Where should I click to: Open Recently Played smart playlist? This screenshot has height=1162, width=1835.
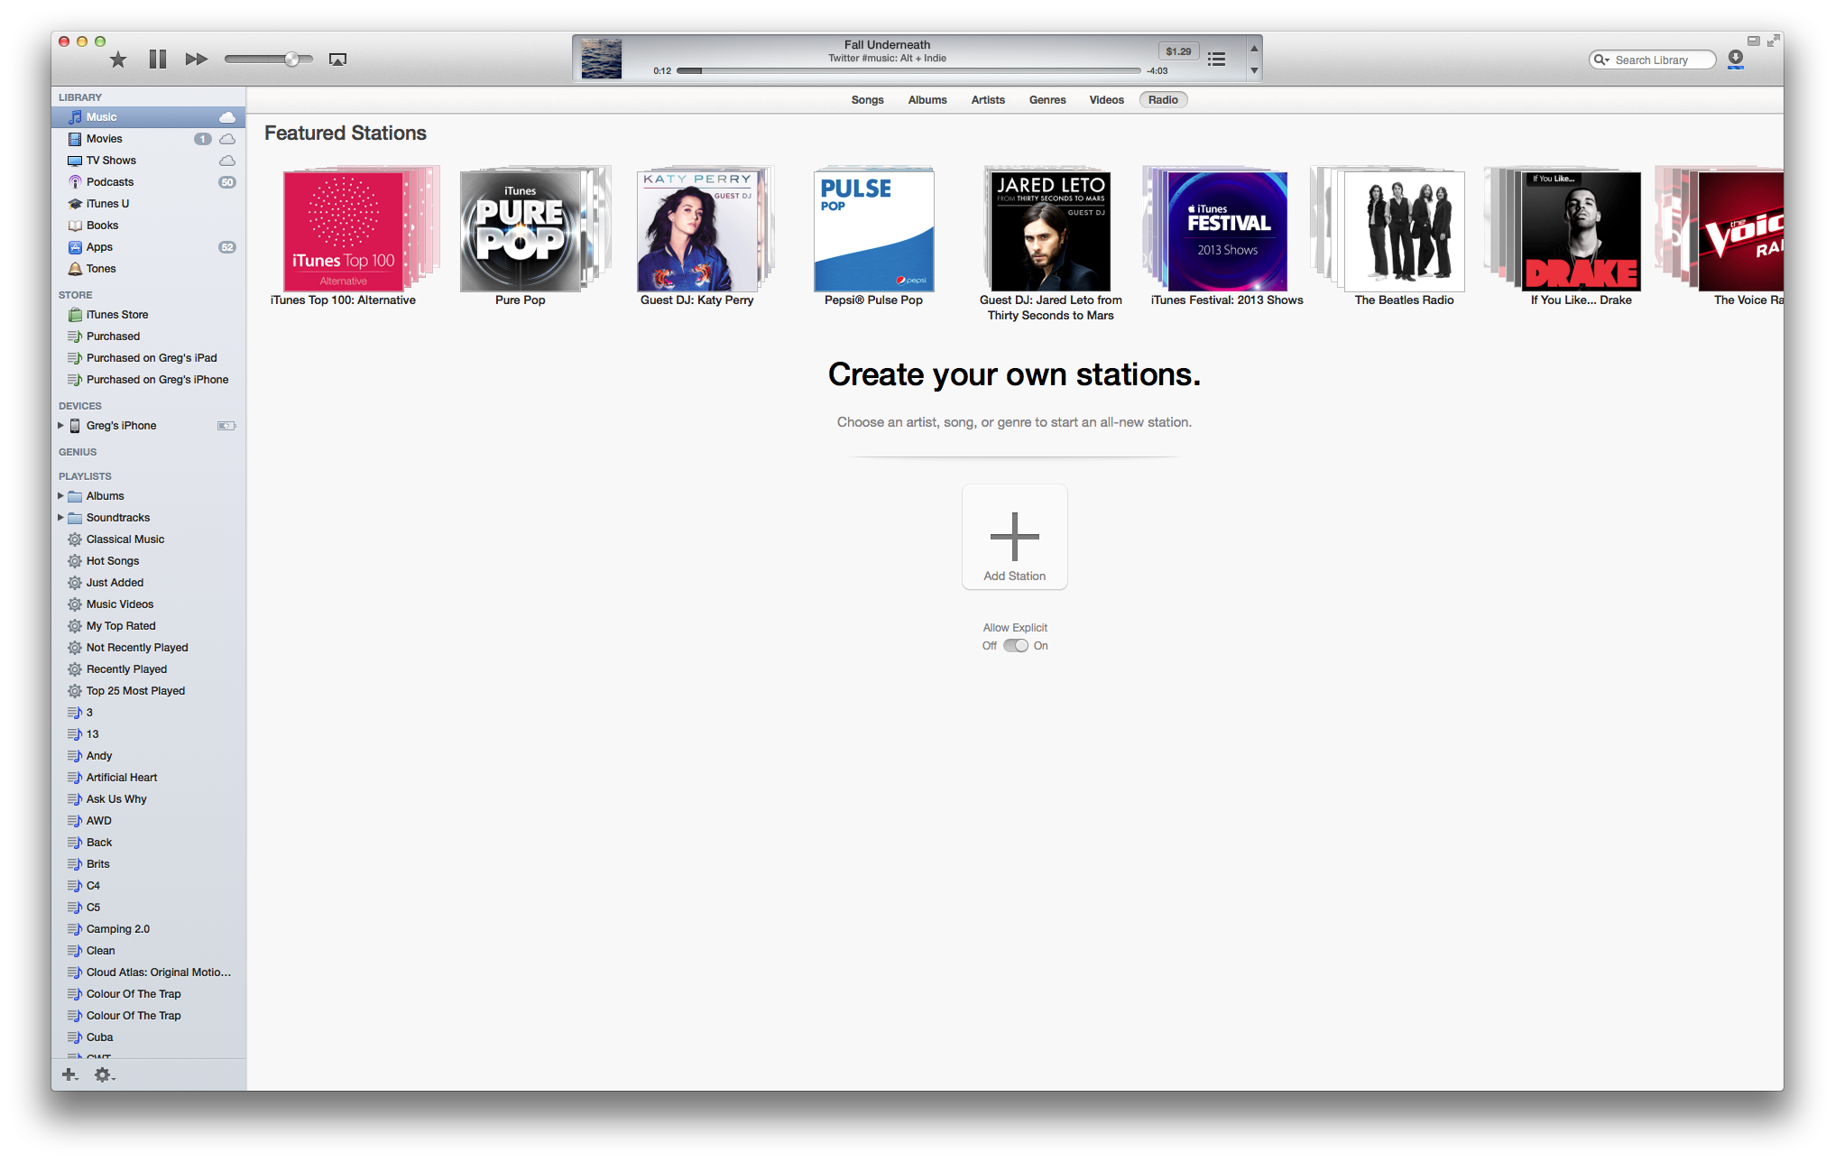[148, 669]
